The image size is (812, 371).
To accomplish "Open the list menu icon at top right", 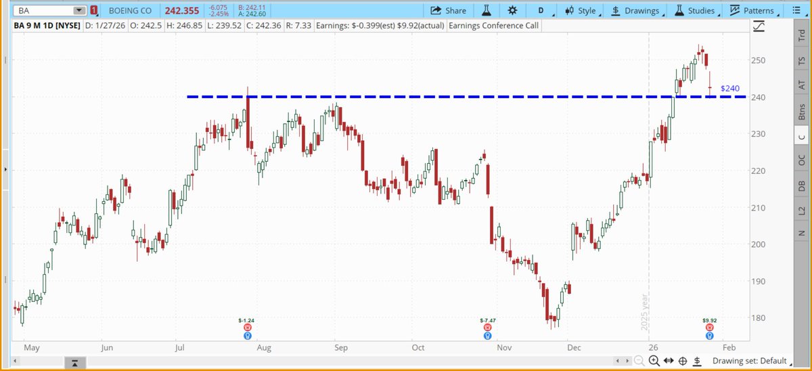I will click(x=796, y=10).
